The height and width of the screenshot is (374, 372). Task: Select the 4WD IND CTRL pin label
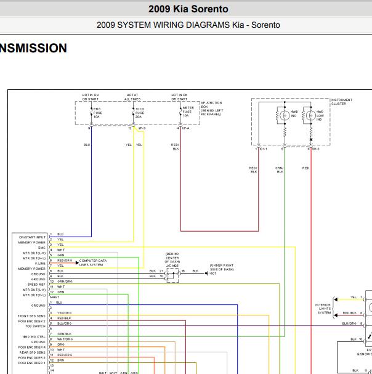34,337
